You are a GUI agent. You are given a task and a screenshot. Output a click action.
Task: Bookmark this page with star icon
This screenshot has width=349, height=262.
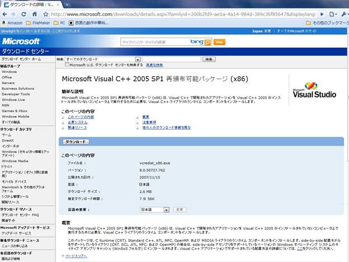[45, 14]
